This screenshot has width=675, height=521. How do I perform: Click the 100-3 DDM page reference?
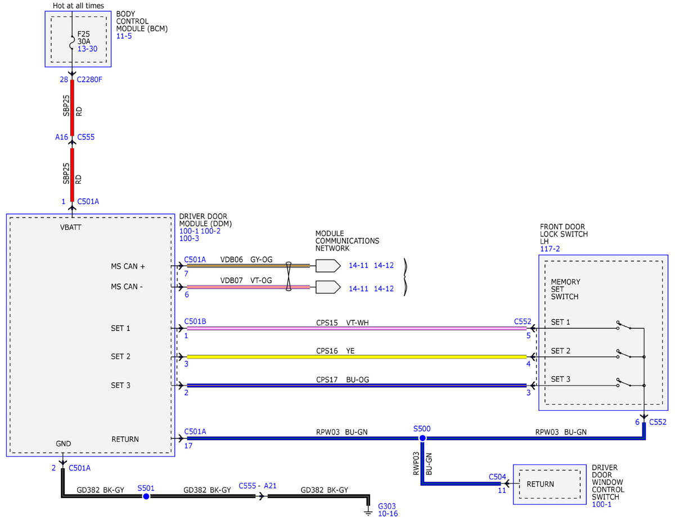[189, 238]
